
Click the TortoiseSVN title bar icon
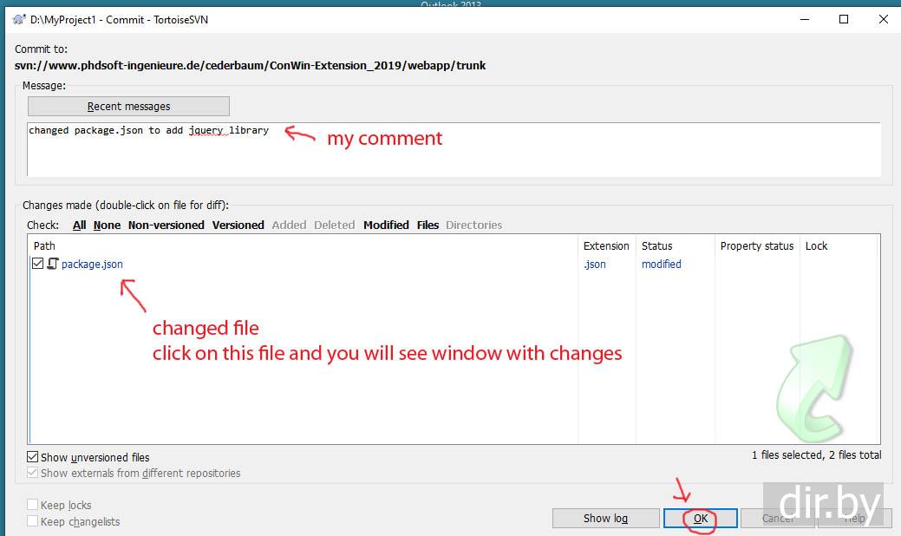point(19,20)
